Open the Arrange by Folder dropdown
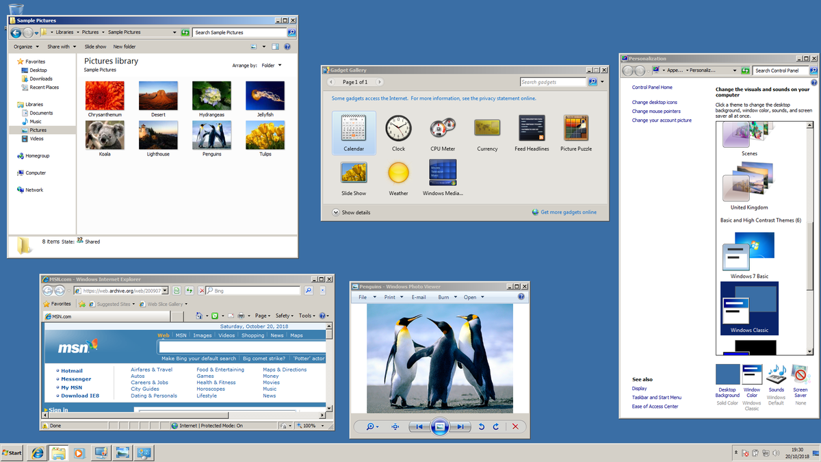Screen dimensions: 821x462 tap(271, 66)
